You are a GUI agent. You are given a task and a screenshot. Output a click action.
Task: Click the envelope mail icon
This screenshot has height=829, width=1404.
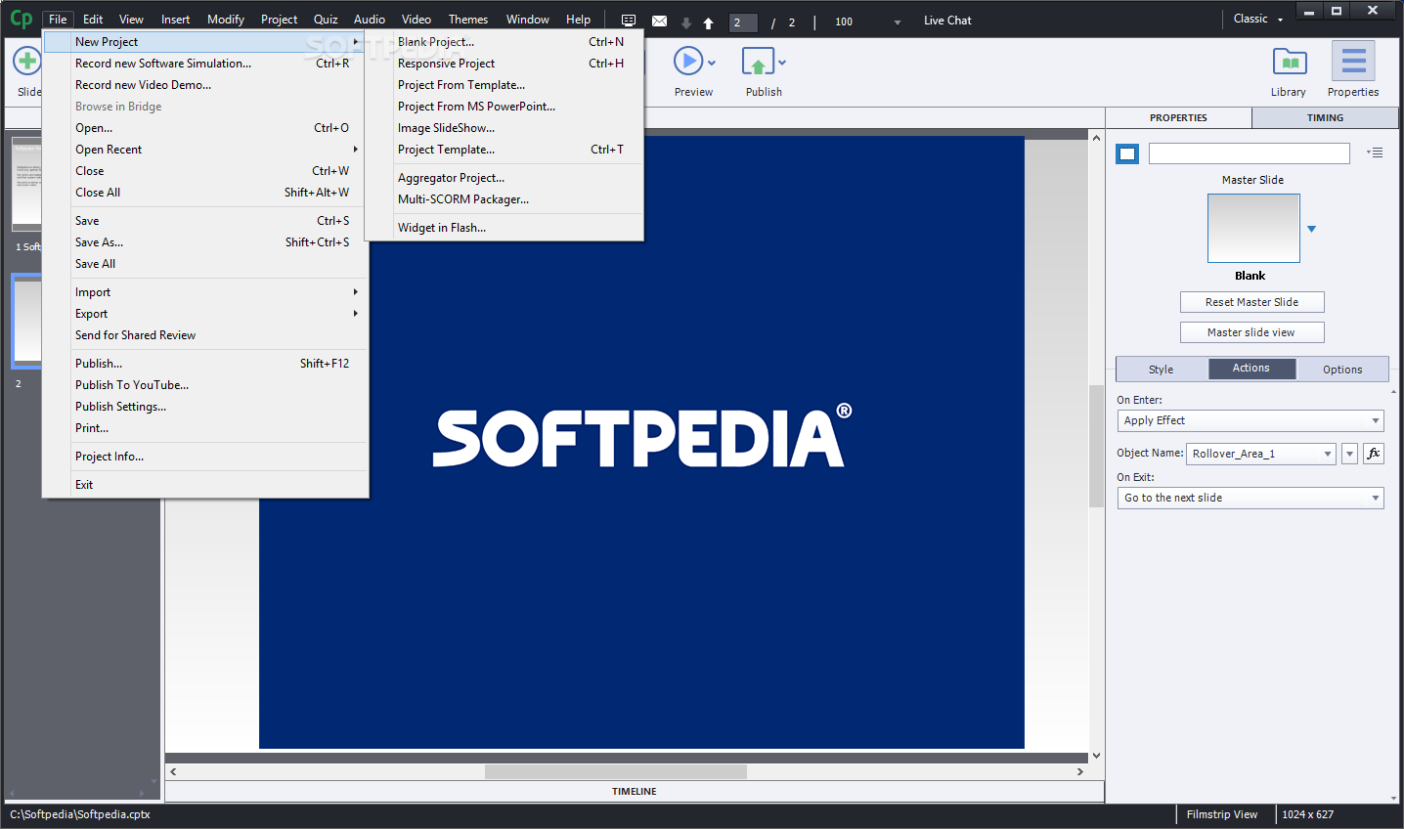coord(659,21)
